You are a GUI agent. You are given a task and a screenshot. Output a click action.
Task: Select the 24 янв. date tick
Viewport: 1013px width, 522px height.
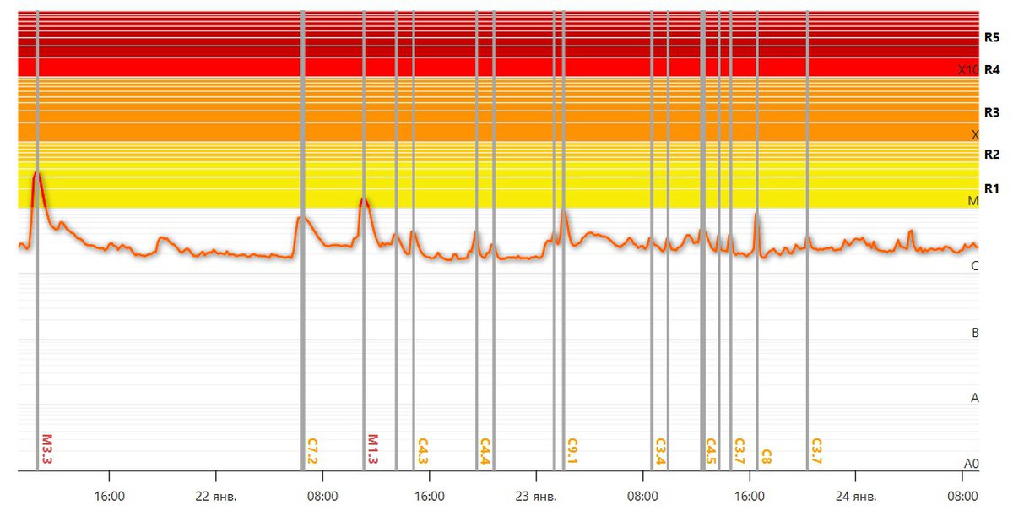(855, 496)
